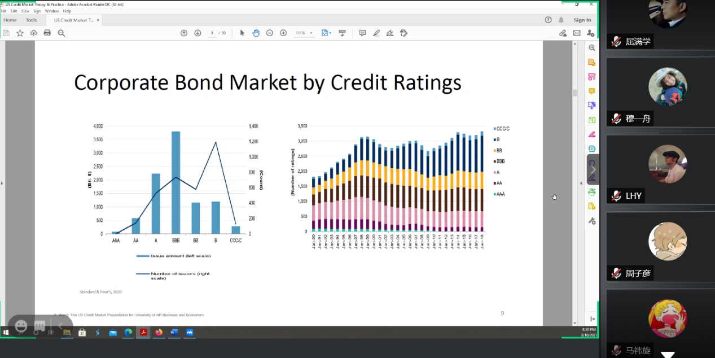The width and height of the screenshot is (715, 358).
Task: Select the Hand pan tool
Action: (x=256, y=33)
